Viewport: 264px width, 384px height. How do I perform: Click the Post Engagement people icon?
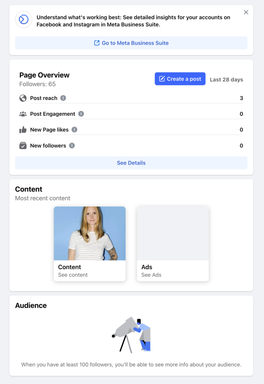point(23,114)
